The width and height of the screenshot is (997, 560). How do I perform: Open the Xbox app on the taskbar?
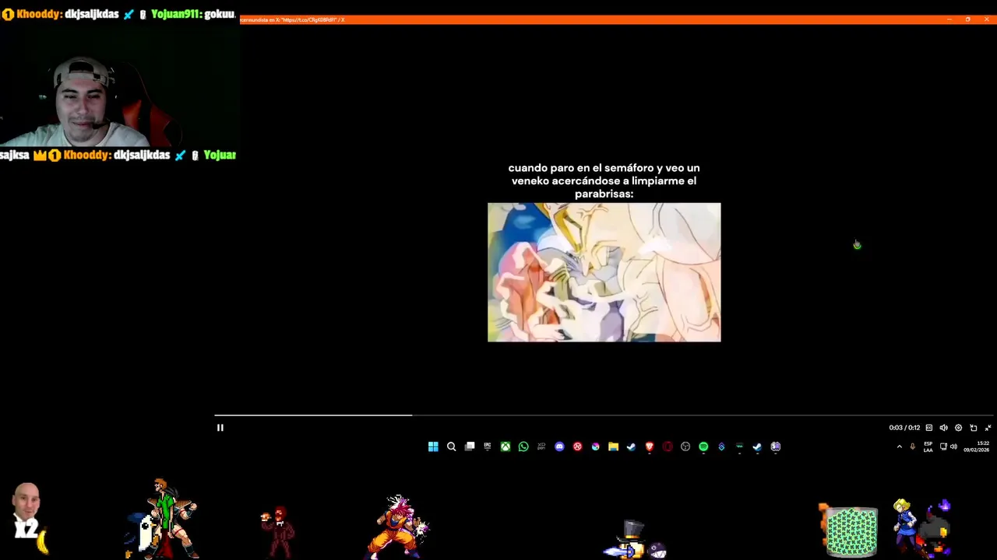pos(506,446)
